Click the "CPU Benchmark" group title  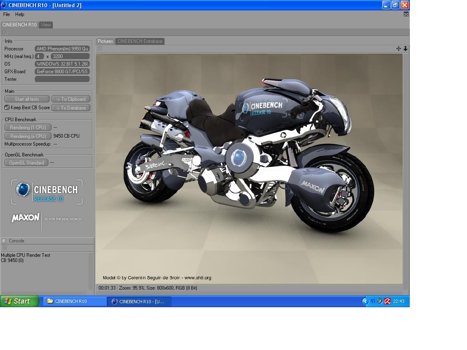[x=20, y=119]
